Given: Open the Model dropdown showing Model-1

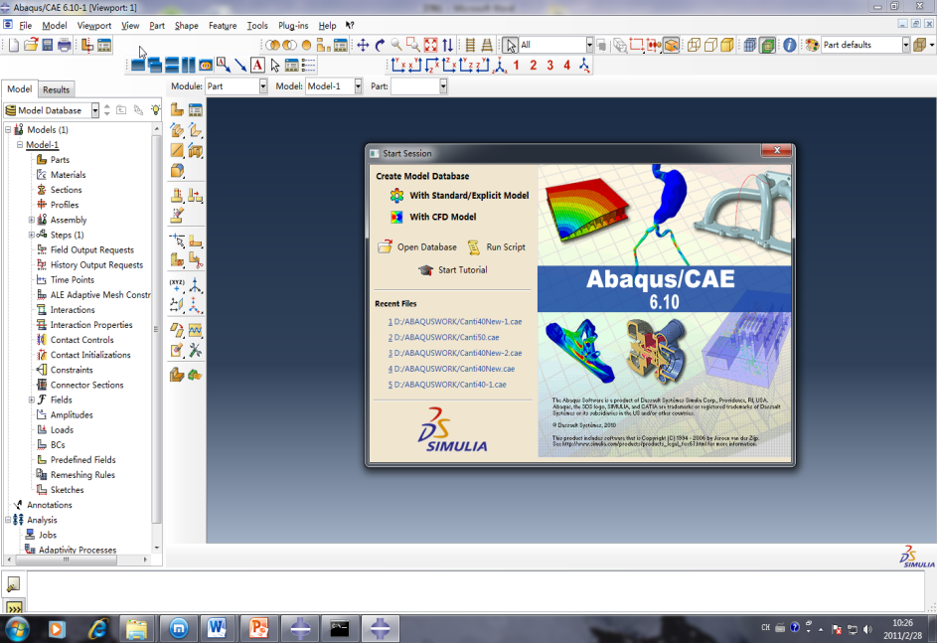Looking at the screenshot, I should tap(334, 86).
